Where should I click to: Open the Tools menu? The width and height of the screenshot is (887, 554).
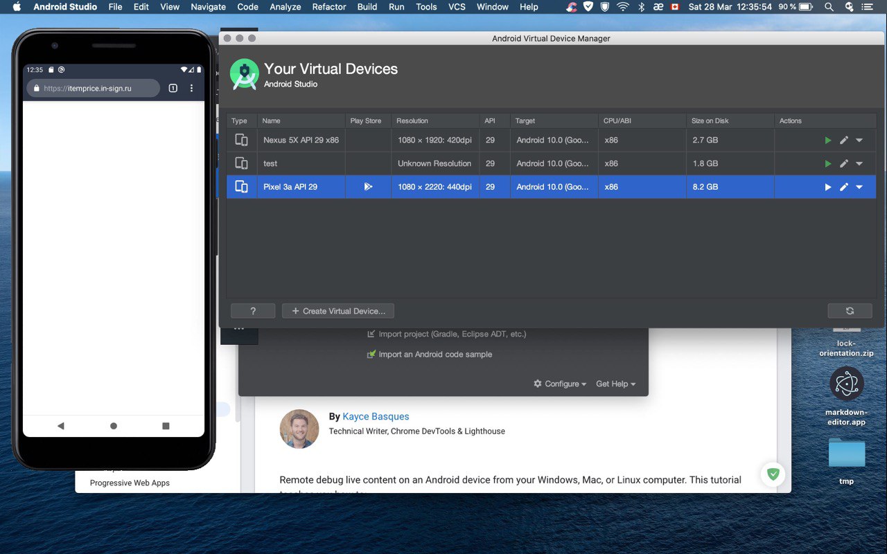pyautogui.click(x=426, y=7)
